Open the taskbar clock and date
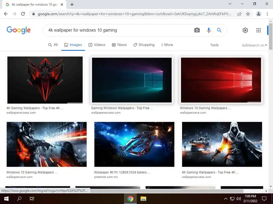Image resolution: width=273 pixels, height=204 pixels. (250, 199)
